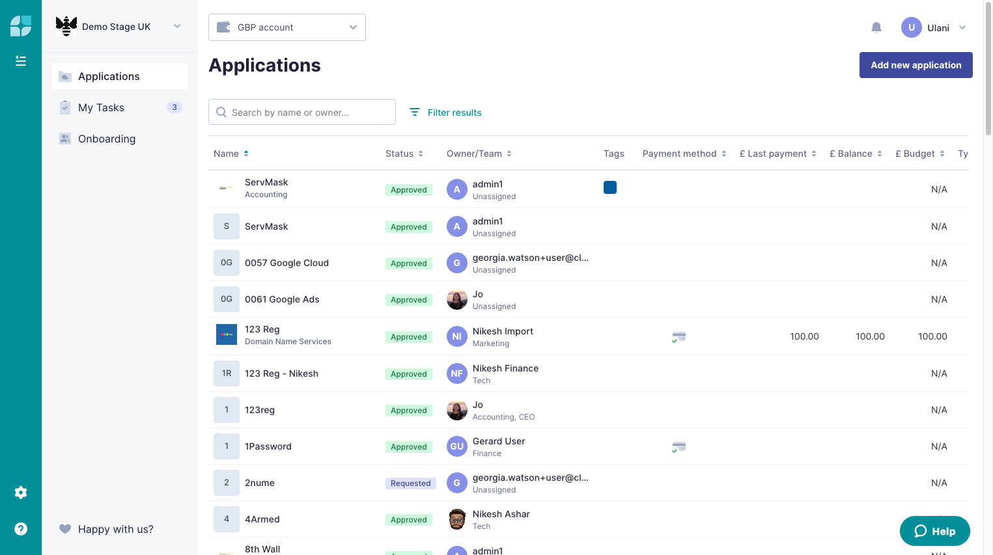The height and width of the screenshot is (555, 993).
Task: Click the heart icon beside Happy with us
Action: [x=65, y=529]
